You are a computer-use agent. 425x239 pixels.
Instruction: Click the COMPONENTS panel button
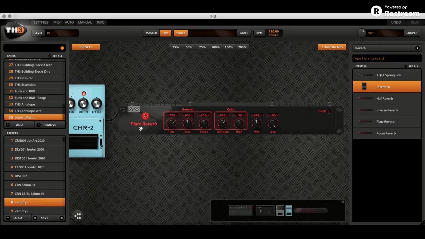(332, 47)
